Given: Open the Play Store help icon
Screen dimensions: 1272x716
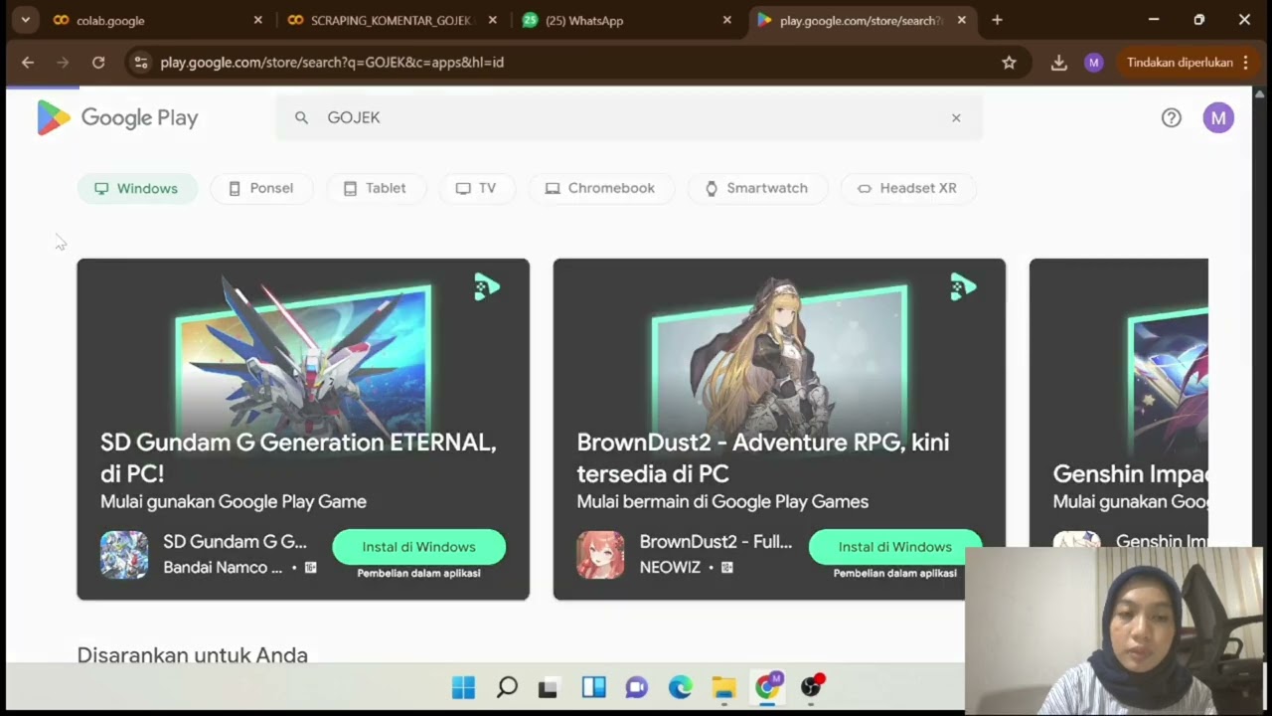Looking at the screenshot, I should coord(1172,117).
